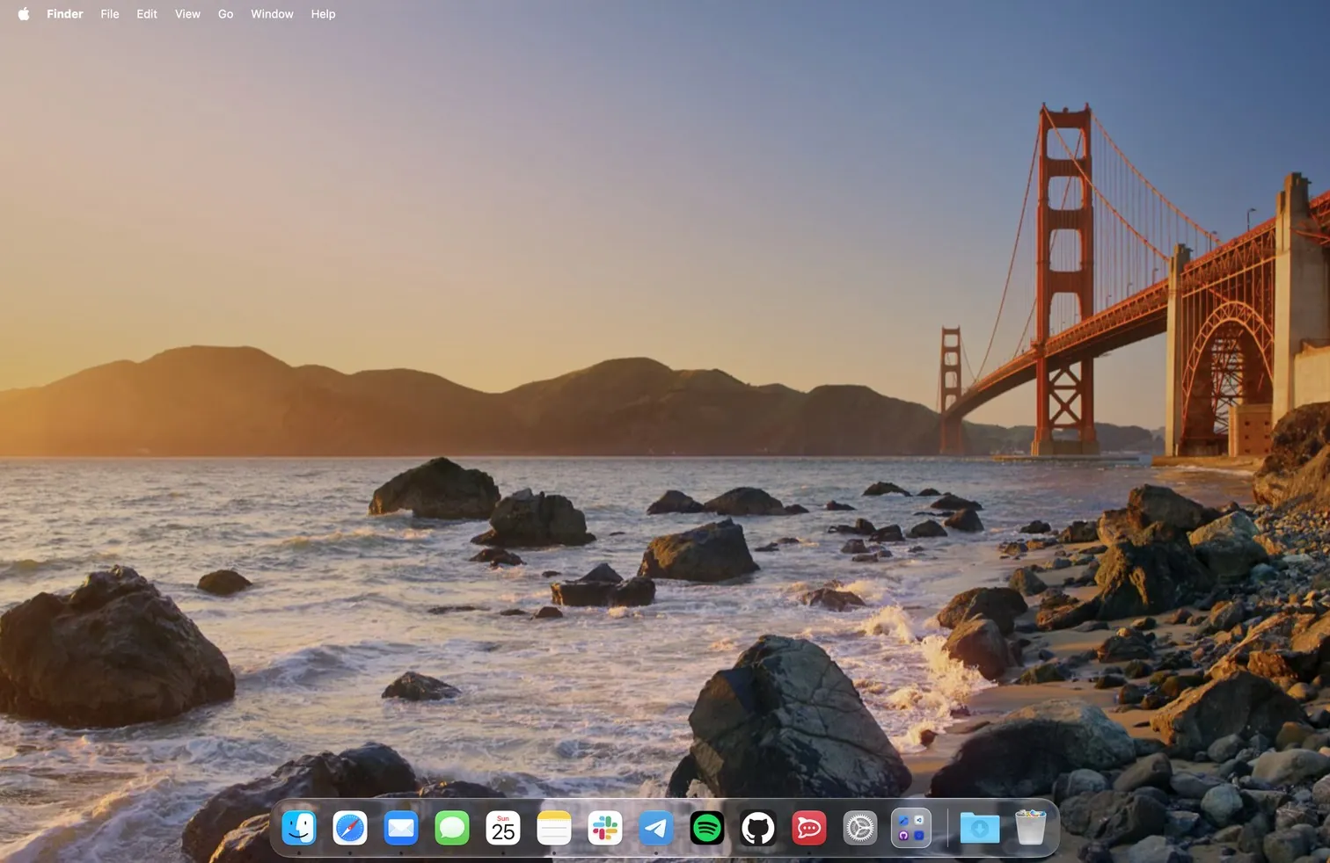The image size is (1330, 863).
Task: Open System Settings gear icon
Action: click(x=860, y=828)
